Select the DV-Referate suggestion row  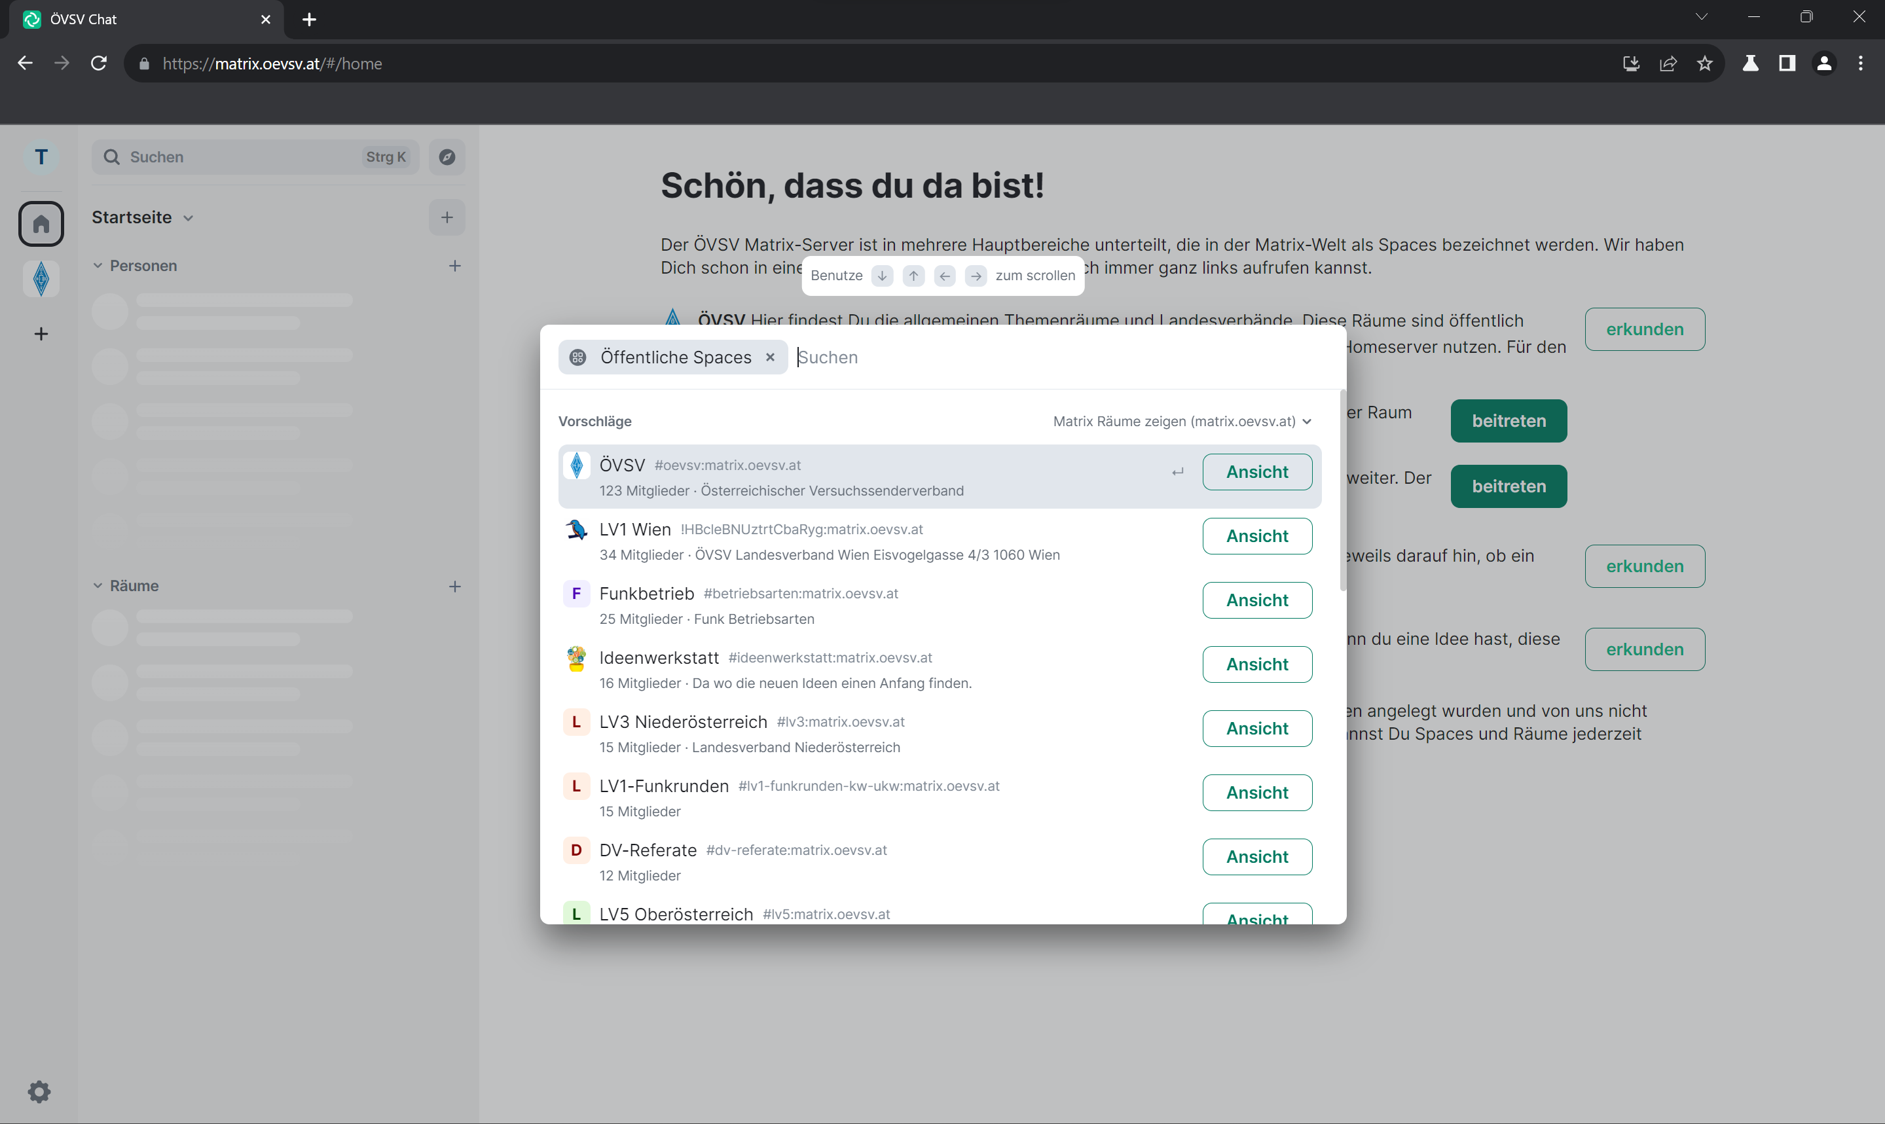pyautogui.click(x=940, y=862)
